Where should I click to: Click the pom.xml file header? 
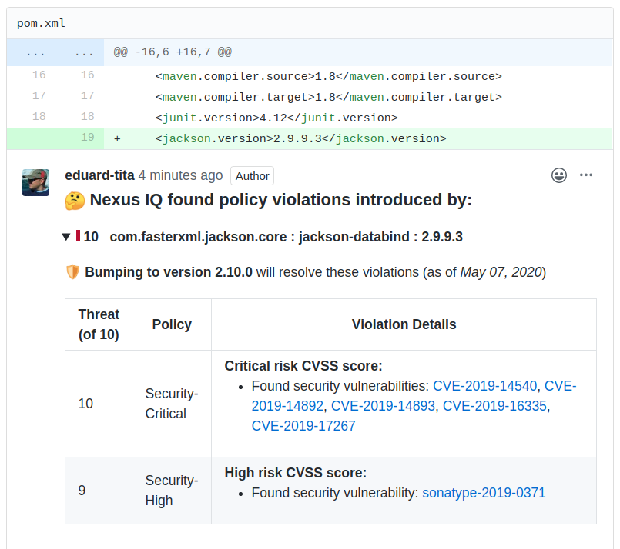tap(41, 23)
